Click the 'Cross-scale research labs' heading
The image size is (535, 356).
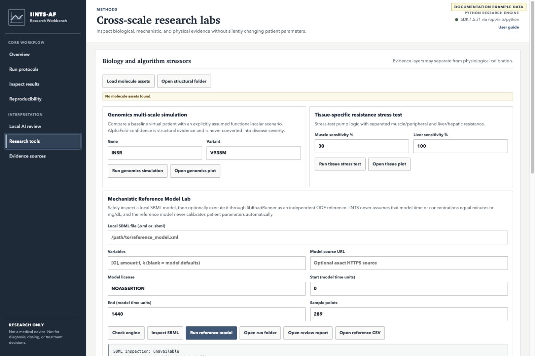click(158, 20)
